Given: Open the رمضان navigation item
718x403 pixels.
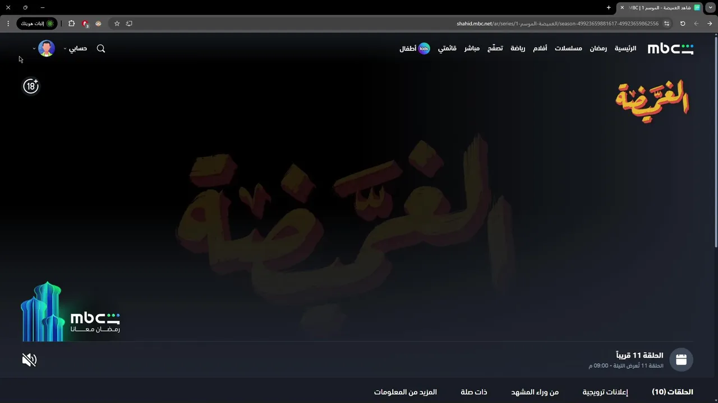Looking at the screenshot, I should pos(598,49).
